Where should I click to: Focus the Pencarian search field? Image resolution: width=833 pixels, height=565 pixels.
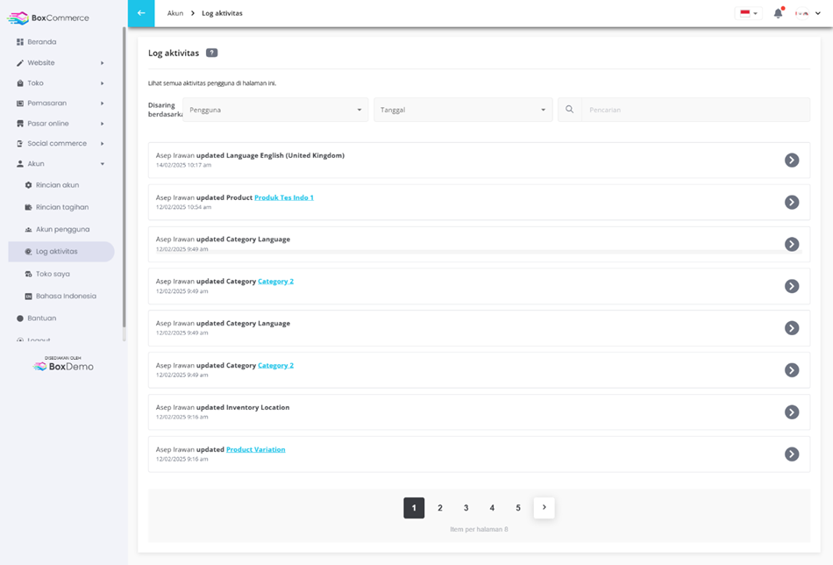[x=695, y=110]
